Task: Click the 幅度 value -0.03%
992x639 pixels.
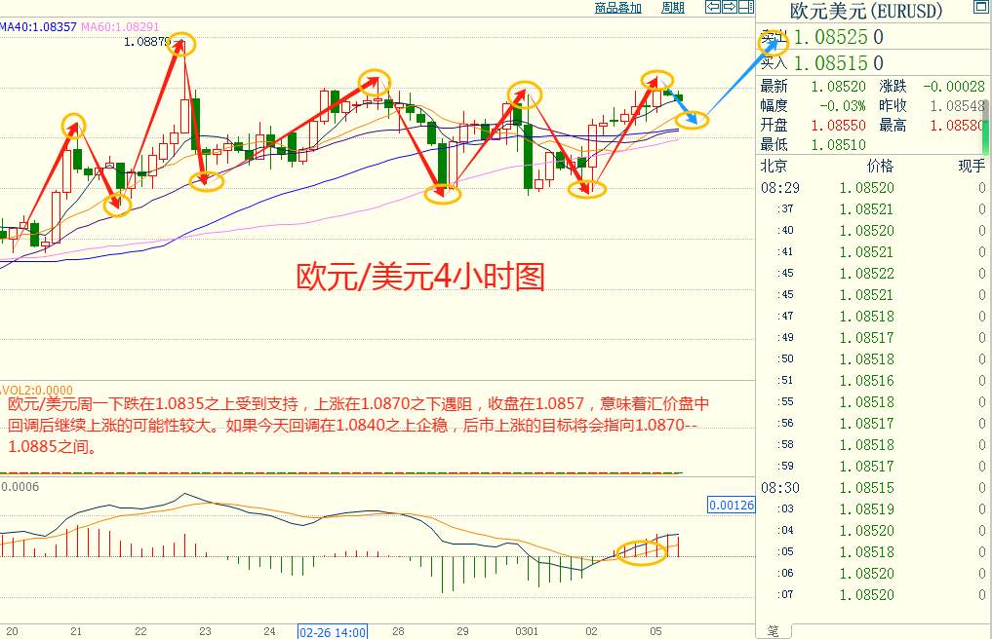Action: (x=842, y=105)
